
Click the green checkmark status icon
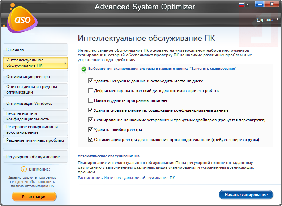[84, 69]
